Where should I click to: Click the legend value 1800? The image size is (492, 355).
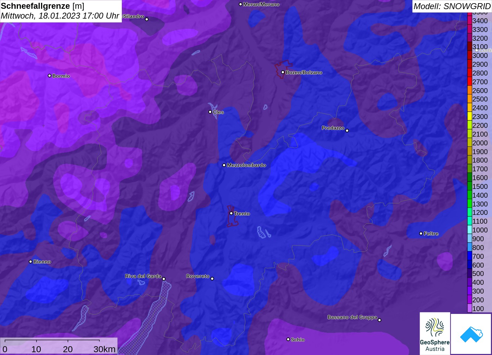(x=480, y=160)
